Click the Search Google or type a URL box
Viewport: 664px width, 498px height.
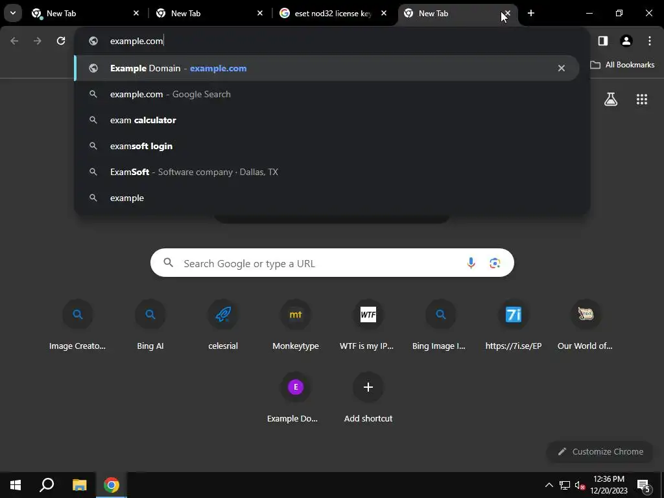click(x=332, y=263)
